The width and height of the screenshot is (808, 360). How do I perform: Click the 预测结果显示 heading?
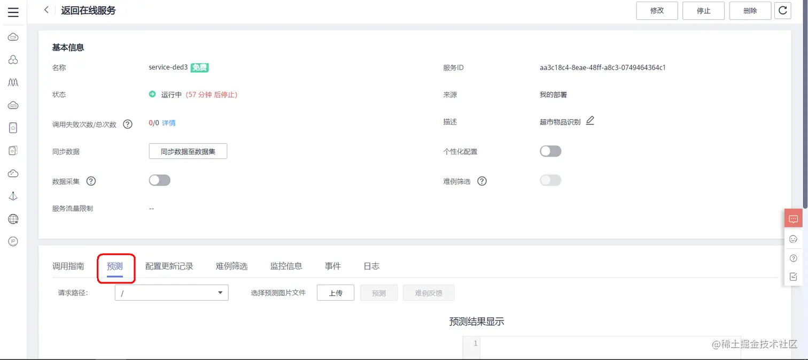477,321
